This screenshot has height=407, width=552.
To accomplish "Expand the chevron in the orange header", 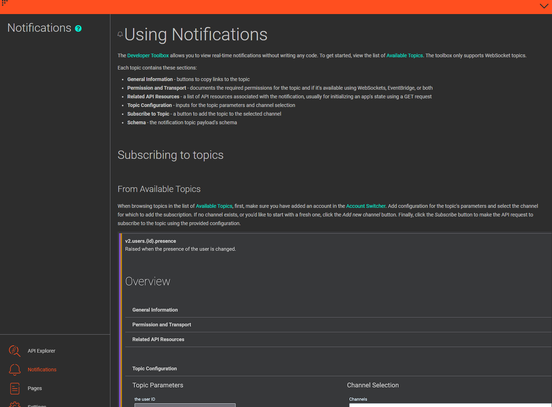I will point(544,6).
